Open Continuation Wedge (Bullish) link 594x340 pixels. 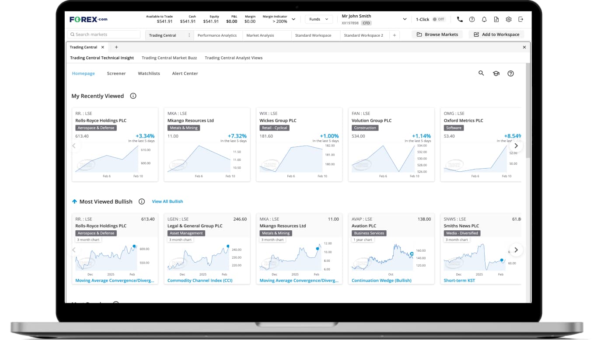pyautogui.click(x=381, y=281)
